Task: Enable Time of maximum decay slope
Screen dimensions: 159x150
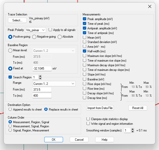Action: click(84, 70)
